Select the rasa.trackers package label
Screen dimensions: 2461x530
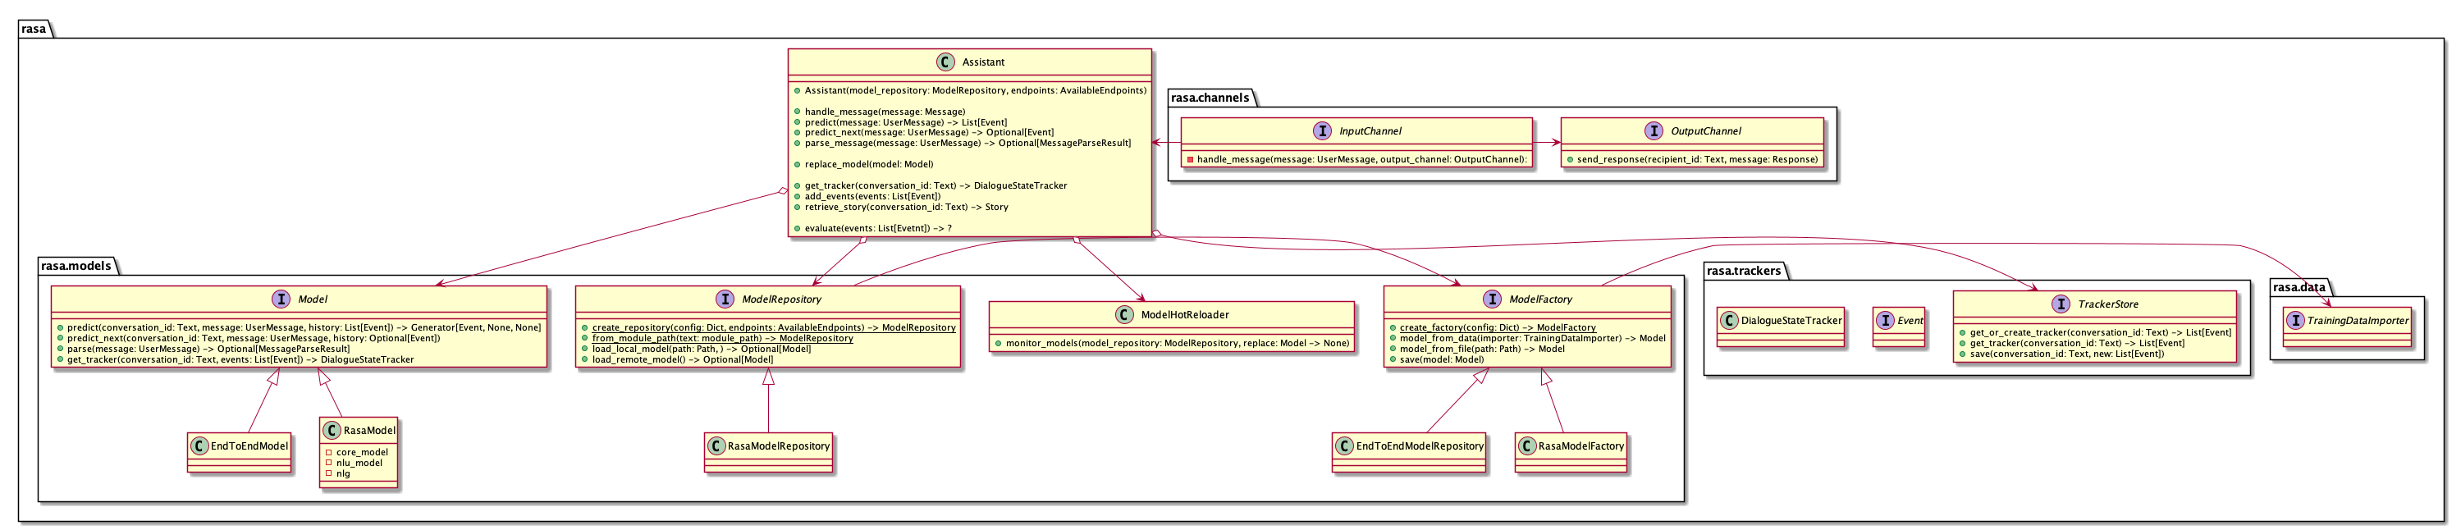[1744, 272]
